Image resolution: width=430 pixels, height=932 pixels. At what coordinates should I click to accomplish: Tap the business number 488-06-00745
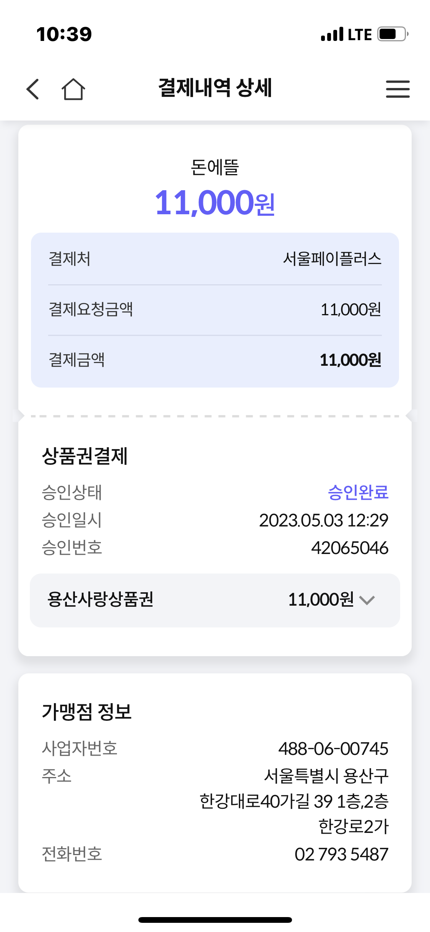click(333, 749)
